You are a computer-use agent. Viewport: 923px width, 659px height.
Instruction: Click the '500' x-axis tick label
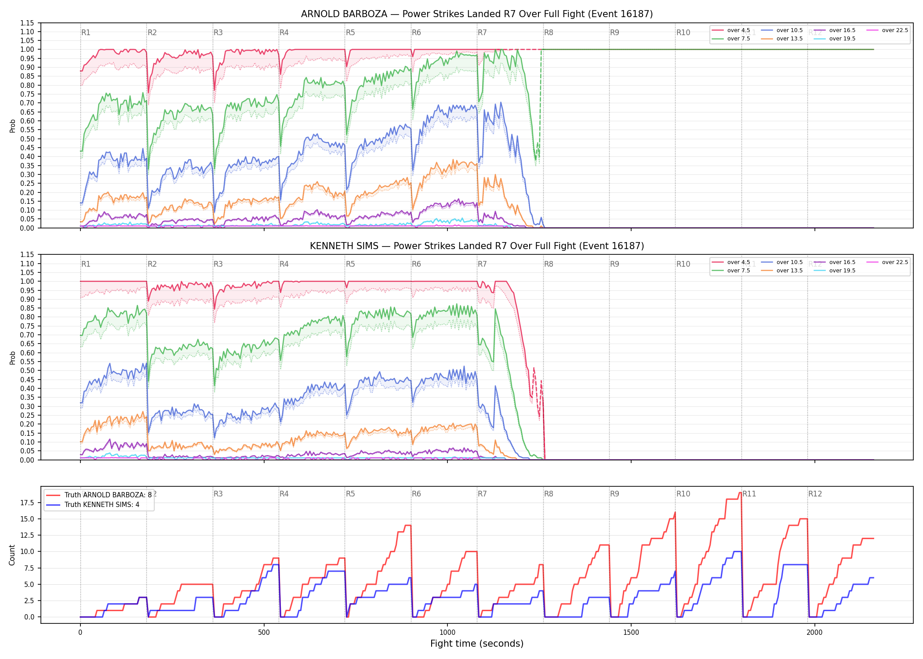point(264,633)
